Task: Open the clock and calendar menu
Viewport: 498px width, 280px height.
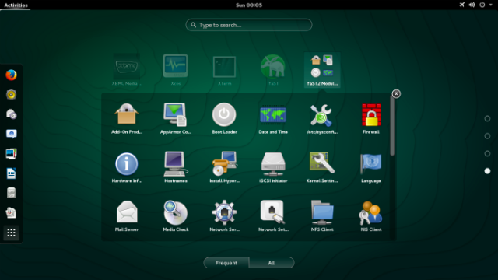Action: coord(249,5)
